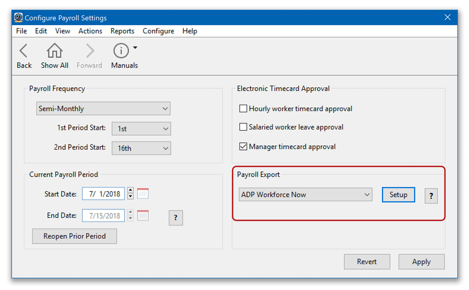
Task: Open the 1st Period Start dropdown
Action: [141, 129]
